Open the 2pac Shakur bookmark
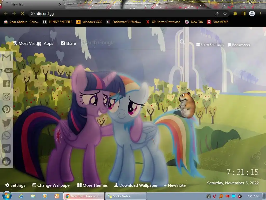This screenshot has height=200, width=266. click(21, 22)
